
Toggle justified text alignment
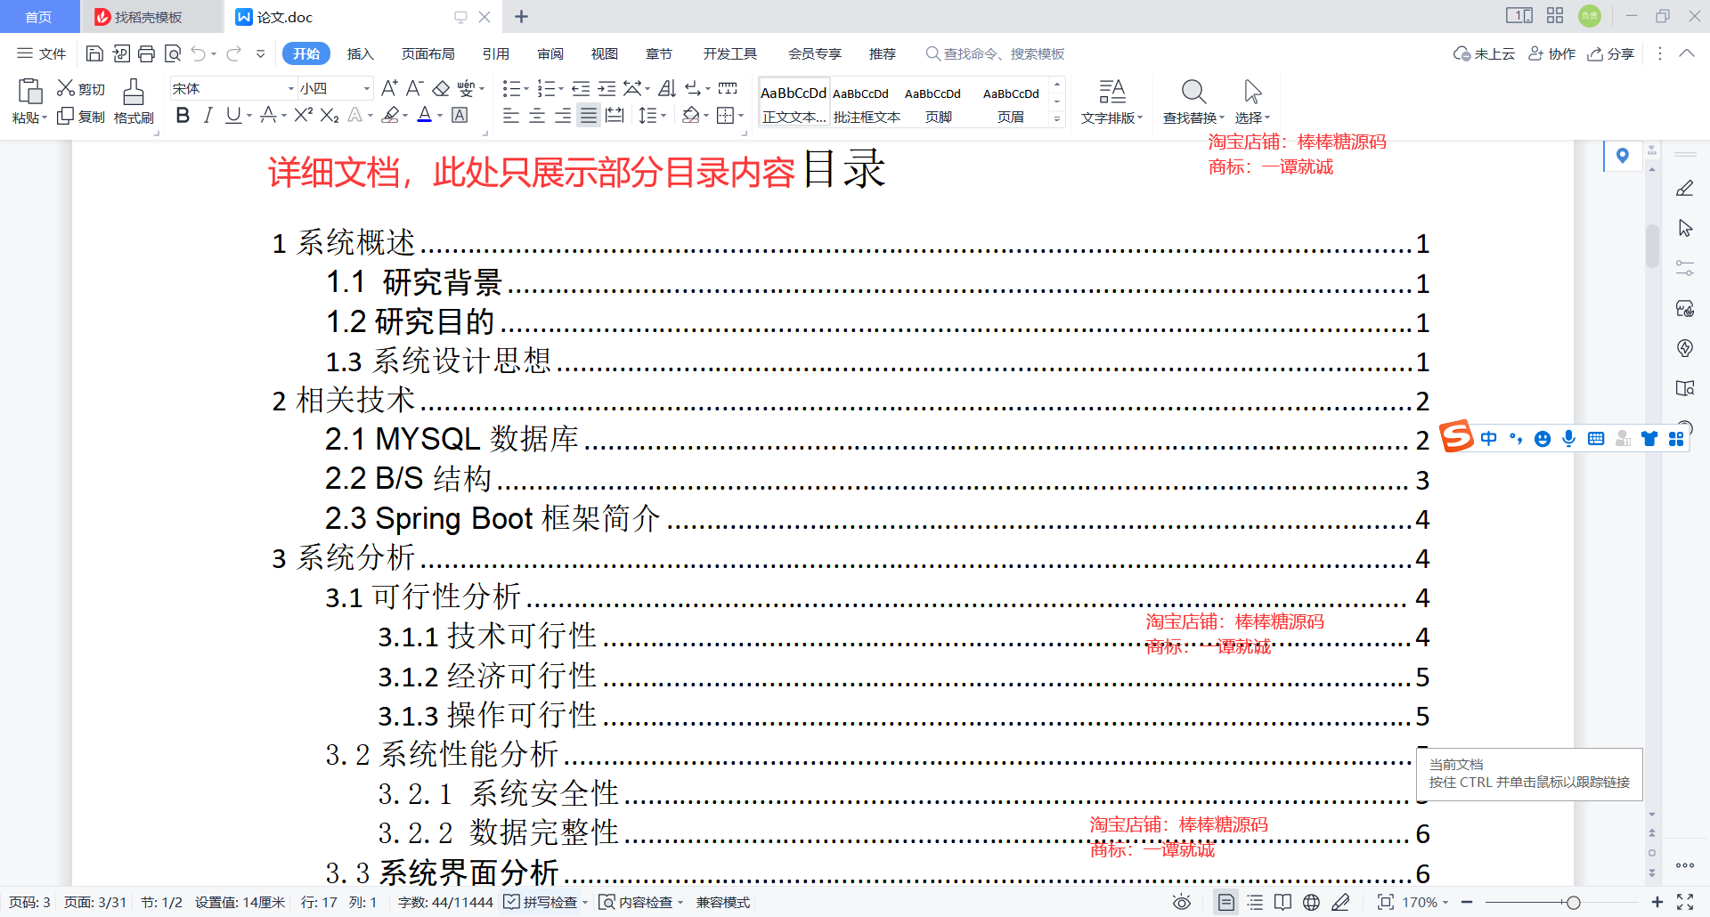click(x=589, y=115)
